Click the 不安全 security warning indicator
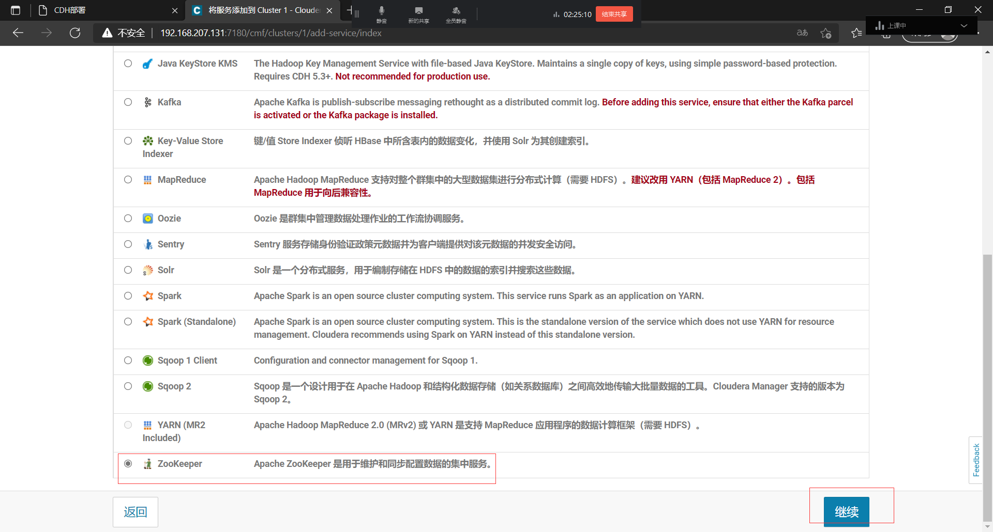The height and width of the screenshot is (532, 993). pyautogui.click(x=124, y=33)
